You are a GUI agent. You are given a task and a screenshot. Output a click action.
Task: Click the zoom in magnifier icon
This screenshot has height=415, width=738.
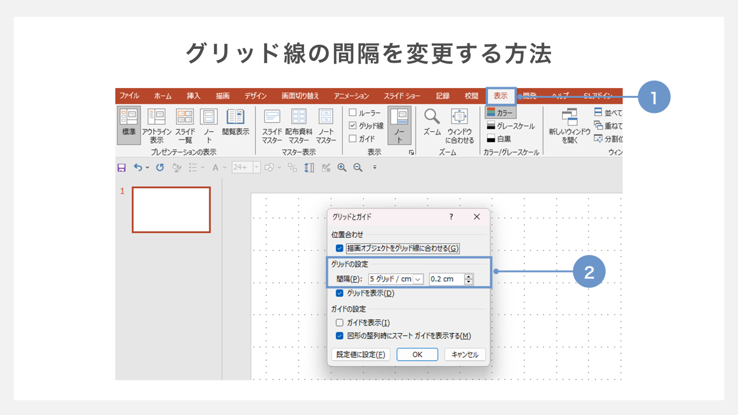pos(342,168)
